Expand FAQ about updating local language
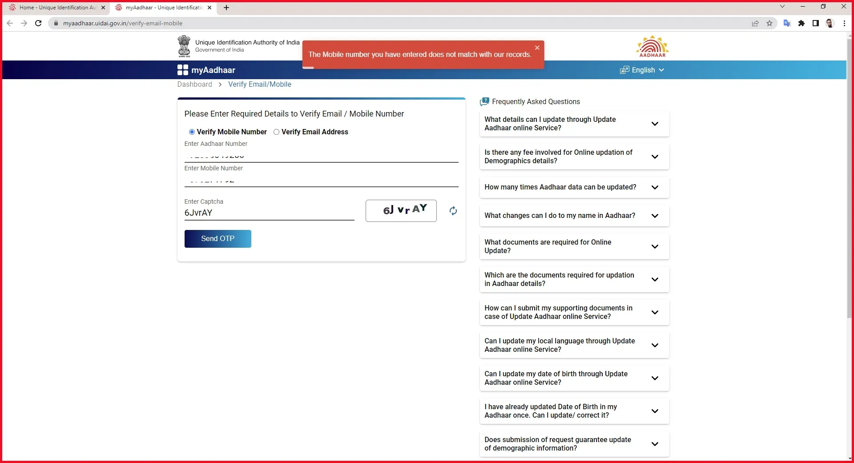Viewport: 854px width, 463px height. pos(574,345)
